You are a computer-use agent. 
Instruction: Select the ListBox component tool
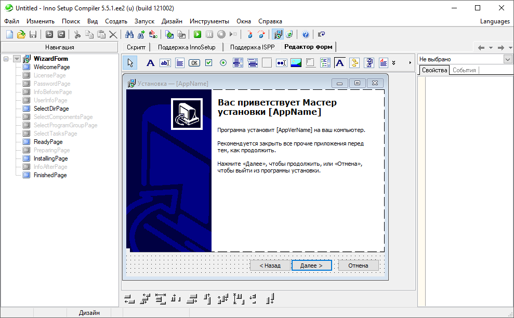coord(238,63)
